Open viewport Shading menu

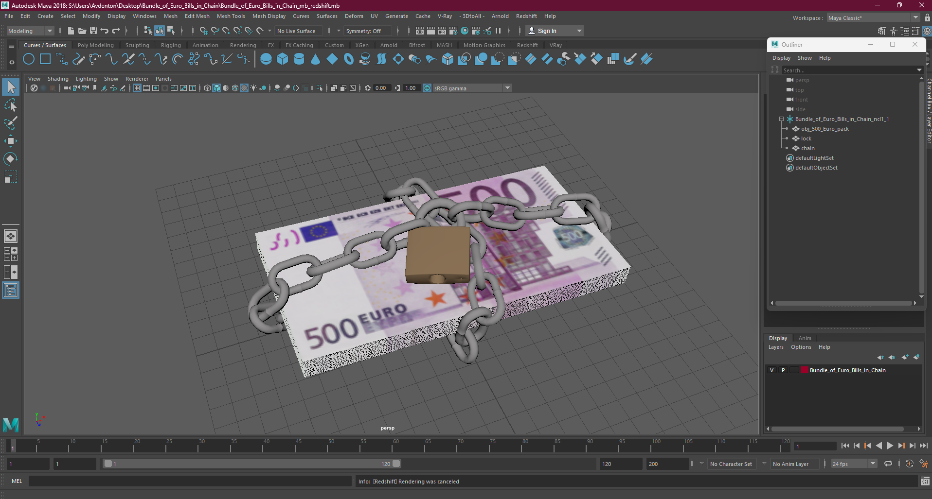tap(58, 79)
